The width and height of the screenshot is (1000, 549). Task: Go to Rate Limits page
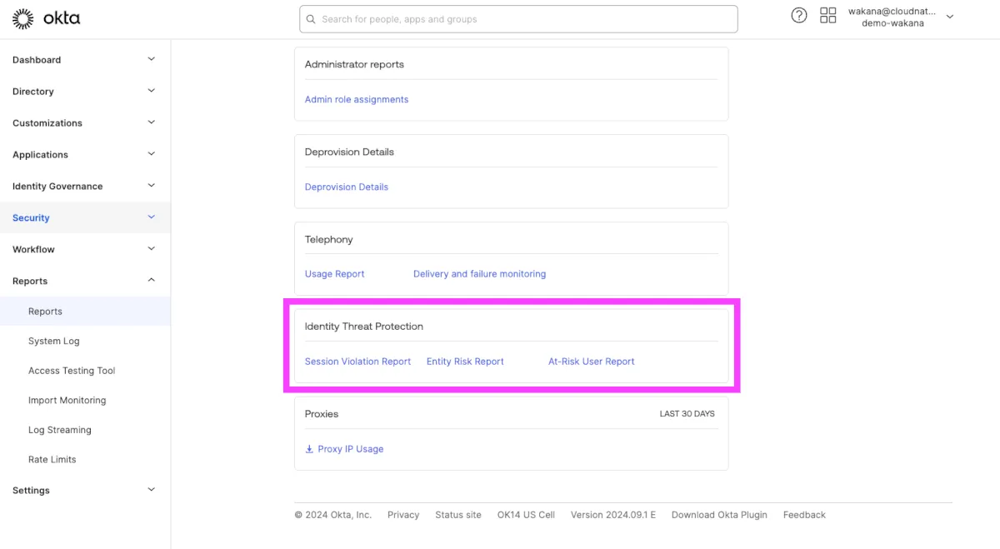[x=52, y=459]
